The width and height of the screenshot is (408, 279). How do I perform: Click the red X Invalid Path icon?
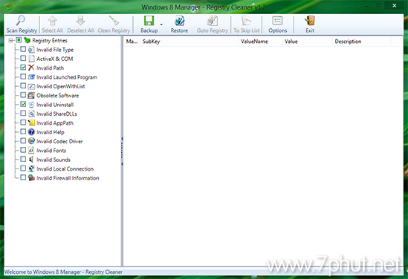coord(31,68)
